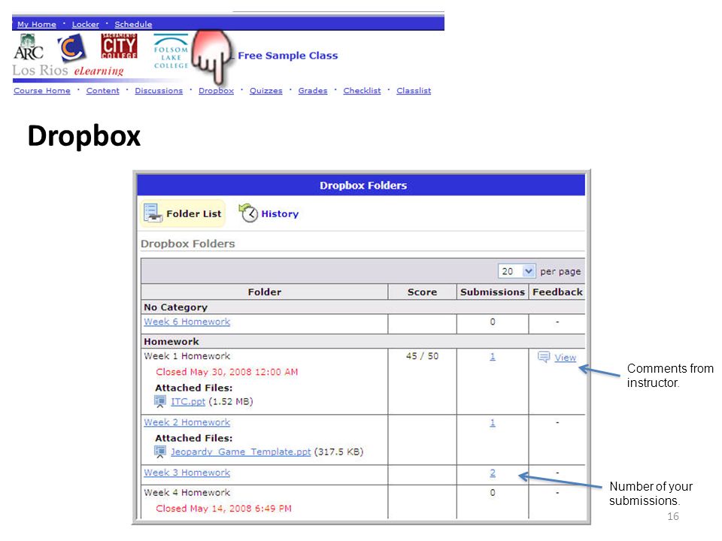Open Week 1 Homework submissions count link
This screenshot has height=541, width=722.
(x=493, y=356)
